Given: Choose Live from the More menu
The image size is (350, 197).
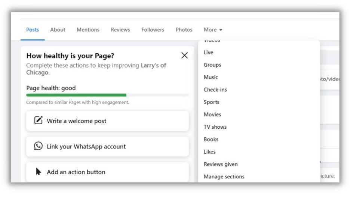Looking at the screenshot, I should click(208, 53).
